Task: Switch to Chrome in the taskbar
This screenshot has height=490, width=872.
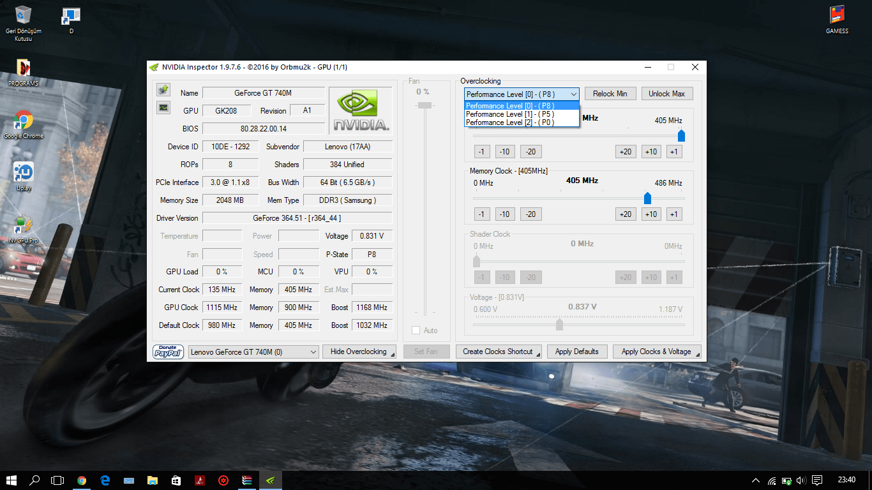Action: 82,480
